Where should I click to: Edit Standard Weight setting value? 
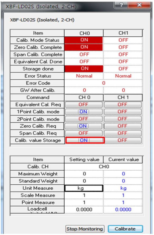(84, 181)
